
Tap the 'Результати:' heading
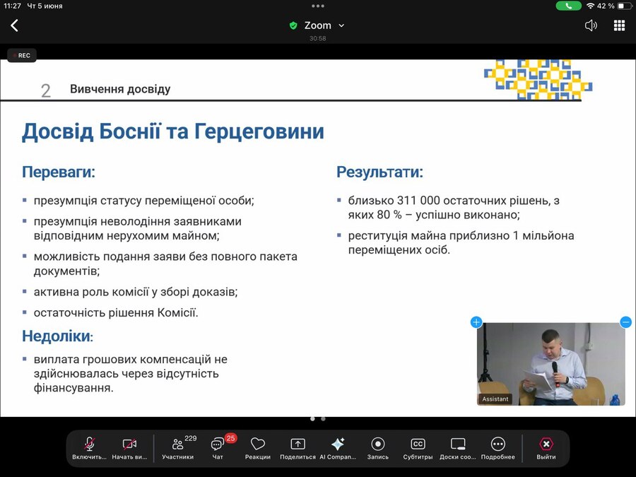[x=379, y=172]
